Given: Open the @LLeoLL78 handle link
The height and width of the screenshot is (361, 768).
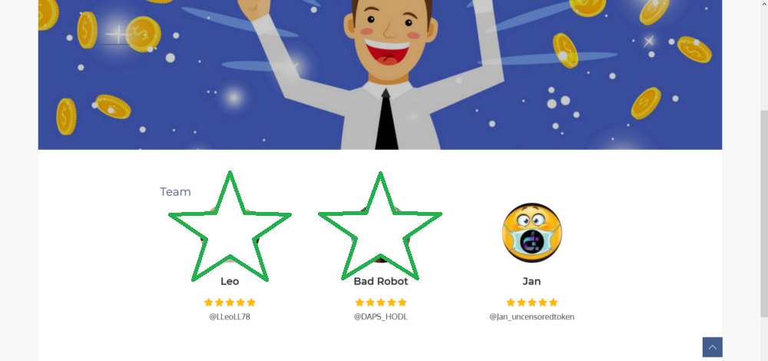Looking at the screenshot, I should tap(230, 316).
